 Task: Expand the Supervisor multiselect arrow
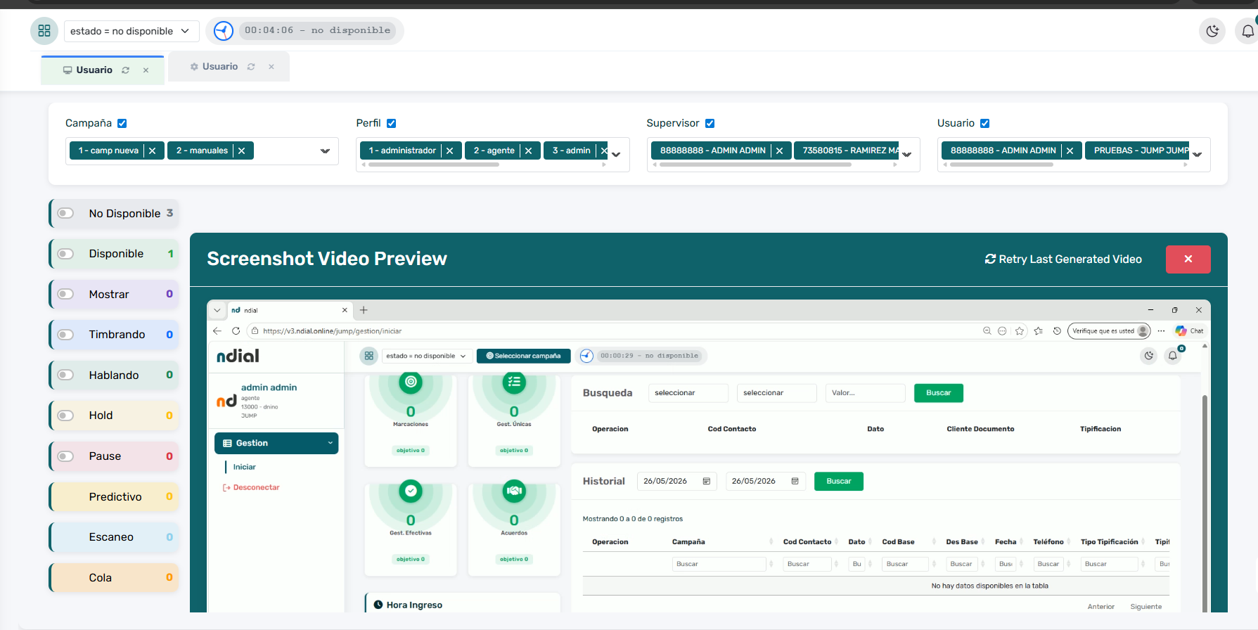coord(907,155)
